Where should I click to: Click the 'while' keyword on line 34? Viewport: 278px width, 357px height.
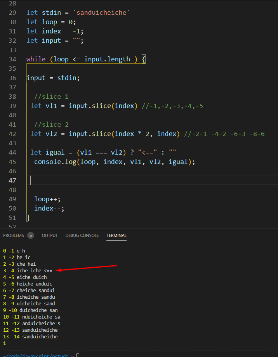36,59
